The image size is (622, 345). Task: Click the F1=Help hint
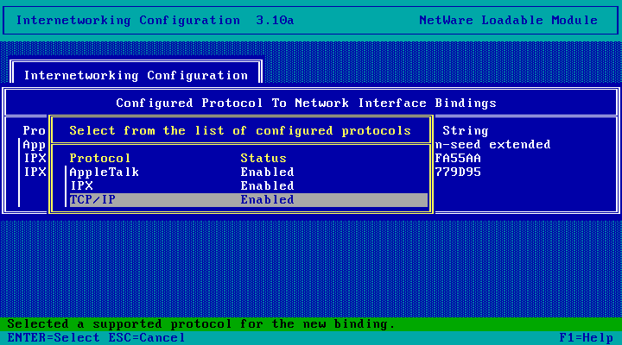(587, 338)
